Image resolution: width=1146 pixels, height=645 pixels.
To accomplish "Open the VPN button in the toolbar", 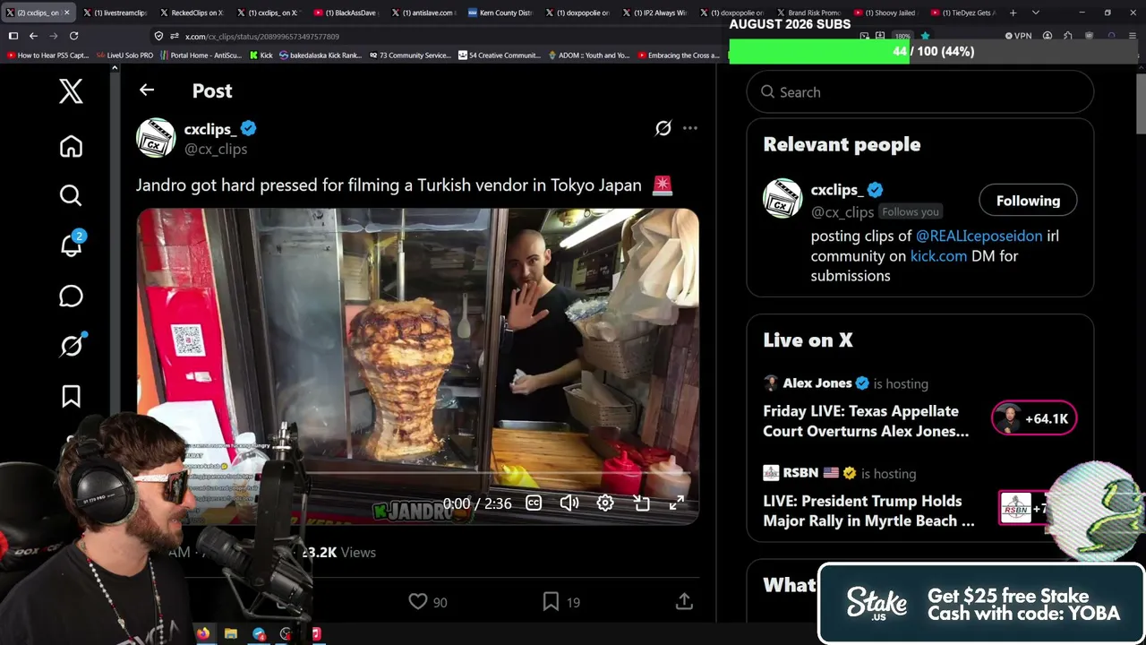I will point(1018,36).
